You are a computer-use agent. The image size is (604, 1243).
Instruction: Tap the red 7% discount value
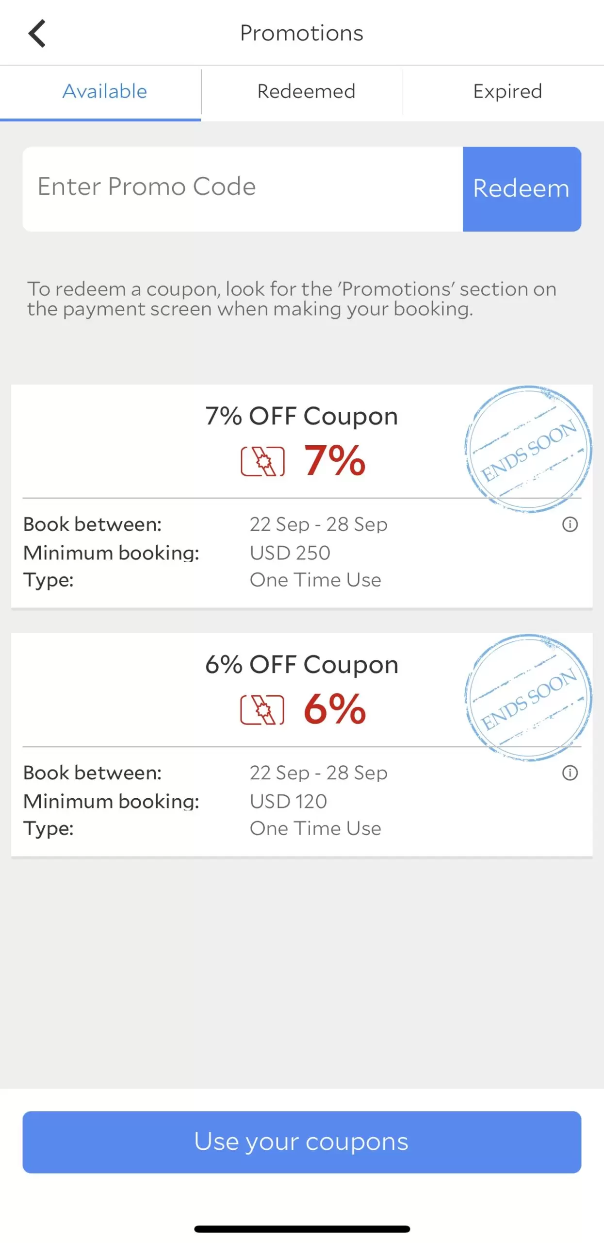point(335,460)
